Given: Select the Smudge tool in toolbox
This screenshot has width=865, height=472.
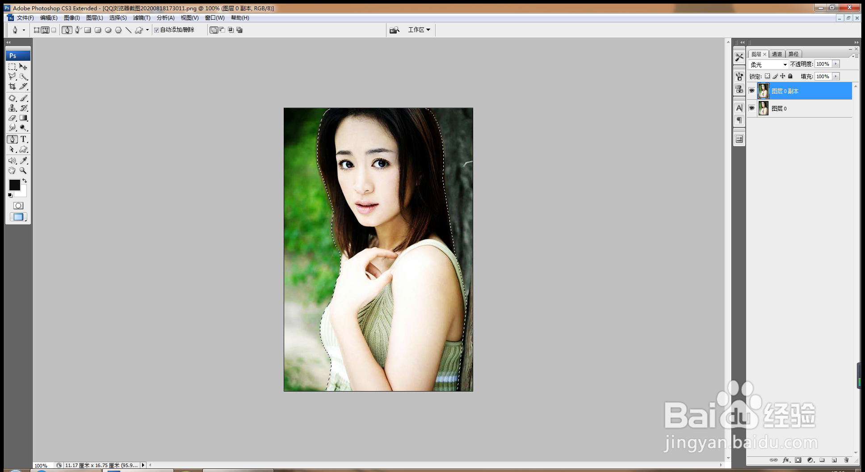Looking at the screenshot, I should (x=12, y=128).
